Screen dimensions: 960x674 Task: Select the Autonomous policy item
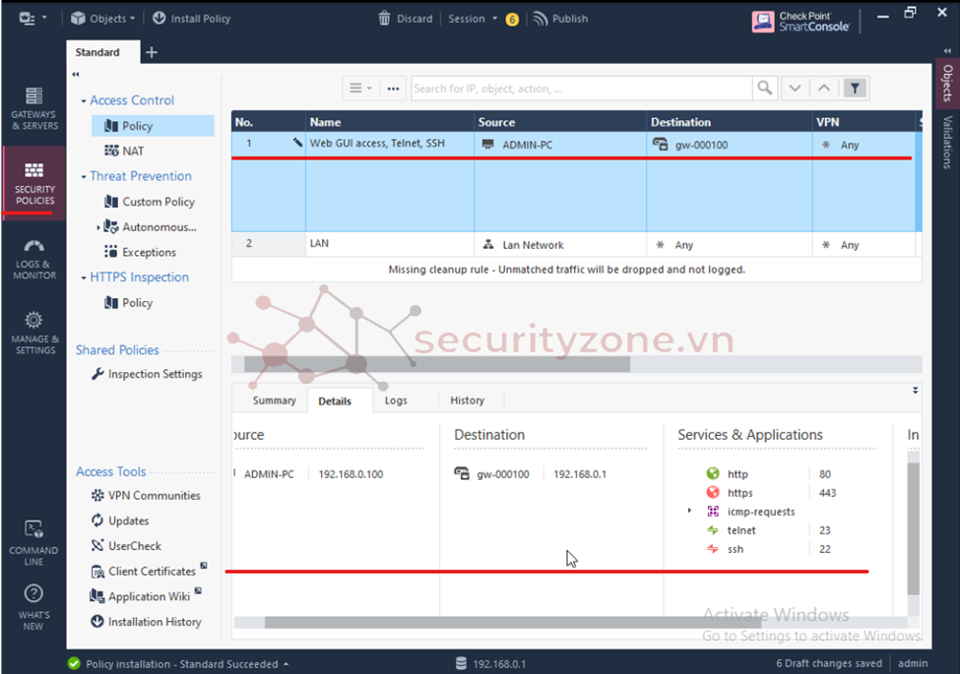point(151,227)
